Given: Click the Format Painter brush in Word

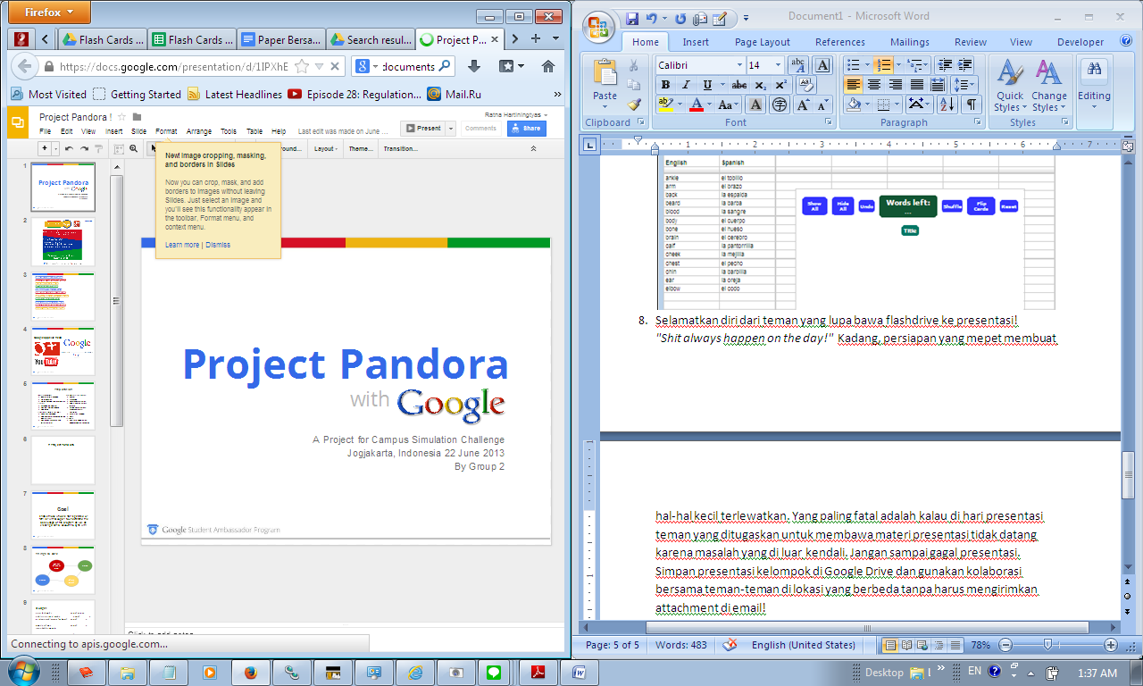Looking at the screenshot, I should 634,104.
